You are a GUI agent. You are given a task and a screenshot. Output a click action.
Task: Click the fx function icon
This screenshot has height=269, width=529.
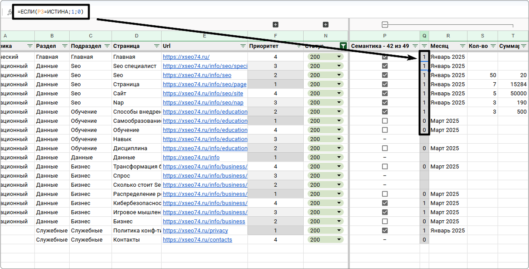tap(9, 12)
